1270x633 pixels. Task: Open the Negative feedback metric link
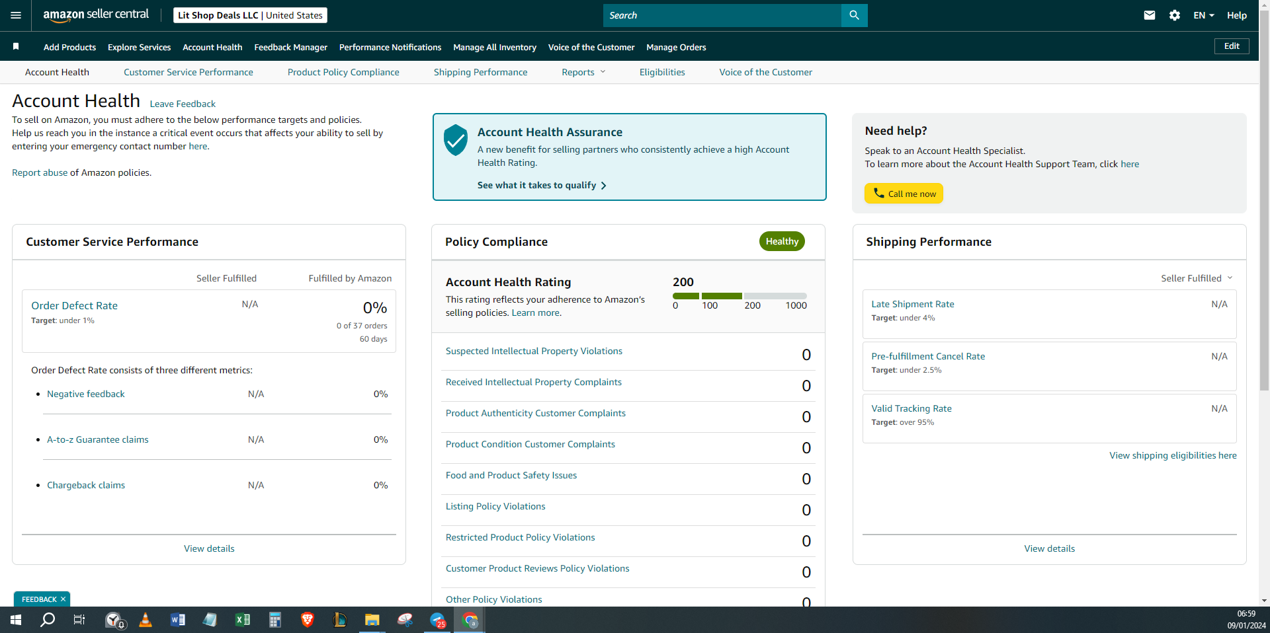click(x=86, y=394)
